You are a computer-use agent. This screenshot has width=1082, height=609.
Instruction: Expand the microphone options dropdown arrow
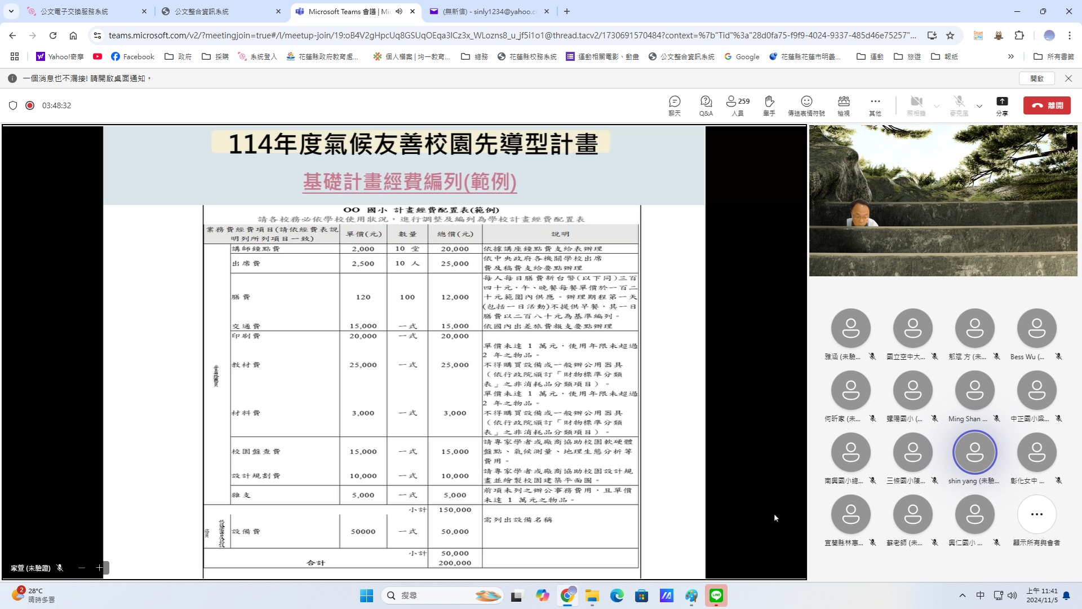(979, 106)
